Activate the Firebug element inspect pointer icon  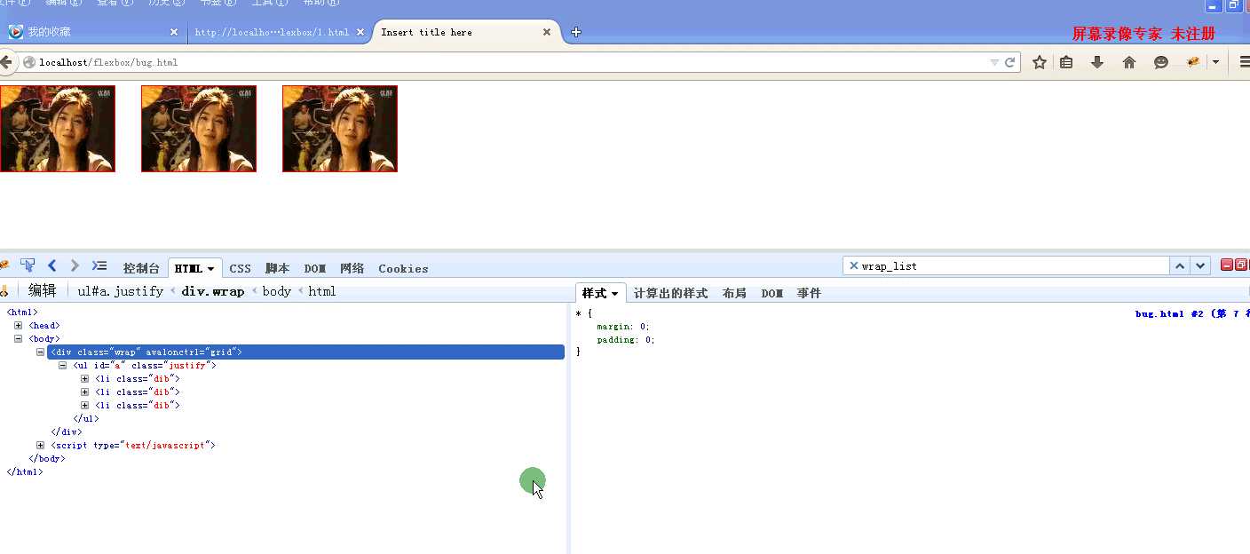[x=28, y=265]
